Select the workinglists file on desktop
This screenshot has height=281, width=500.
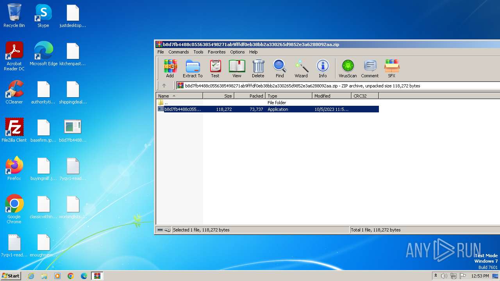click(73, 207)
